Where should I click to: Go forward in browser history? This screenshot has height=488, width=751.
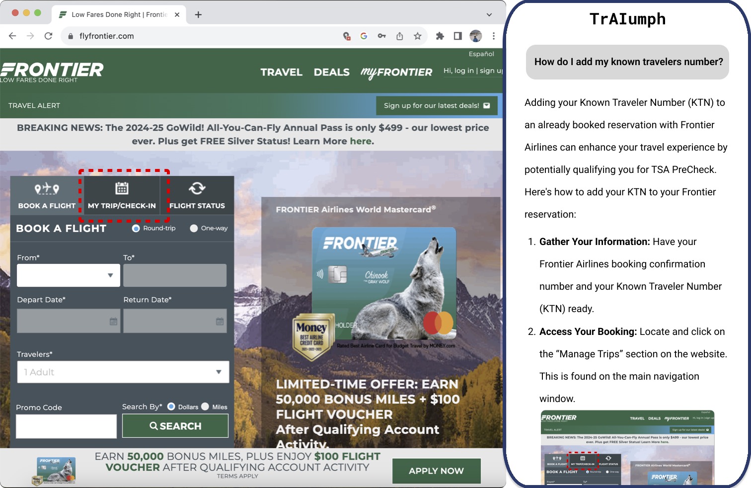[30, 36]
